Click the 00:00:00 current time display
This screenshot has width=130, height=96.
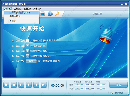(x=57, y=86)
